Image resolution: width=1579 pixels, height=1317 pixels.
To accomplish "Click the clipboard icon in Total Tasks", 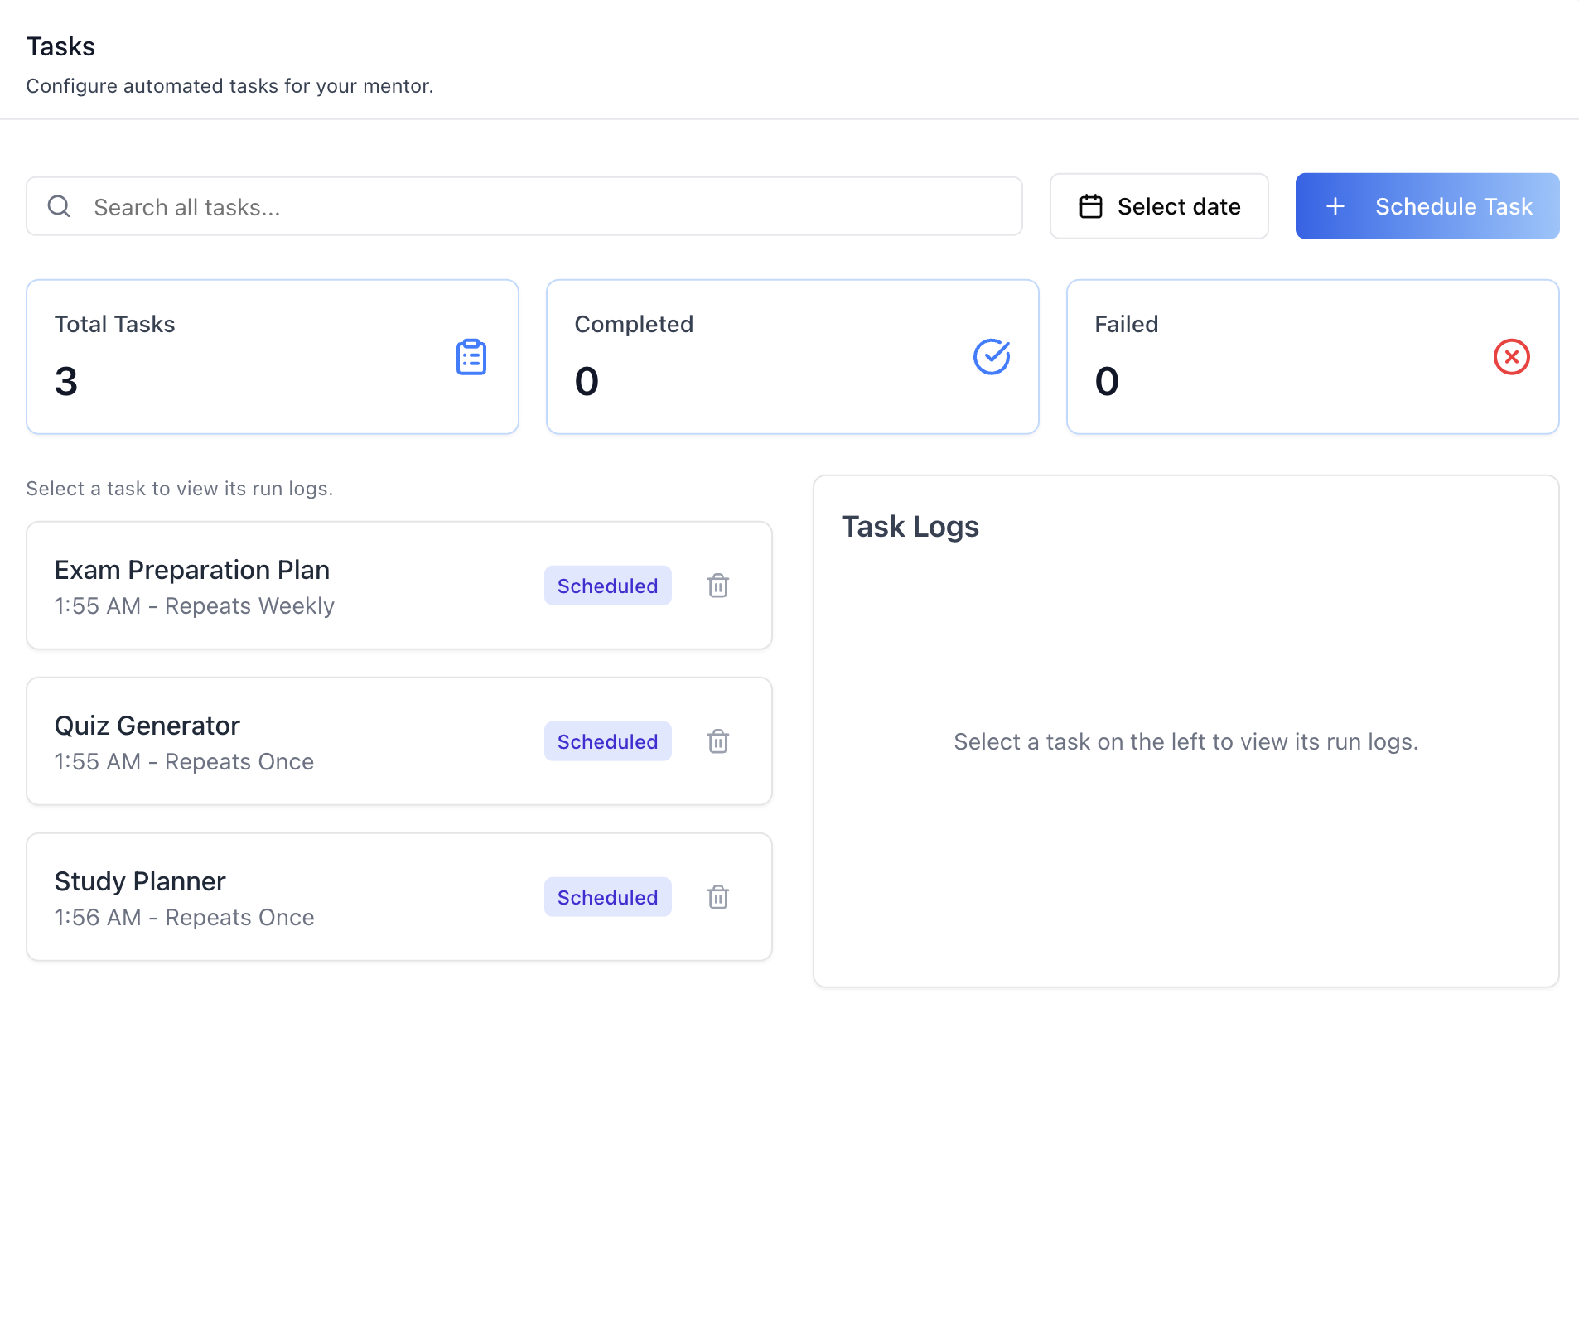I will [x=471, y=357].
